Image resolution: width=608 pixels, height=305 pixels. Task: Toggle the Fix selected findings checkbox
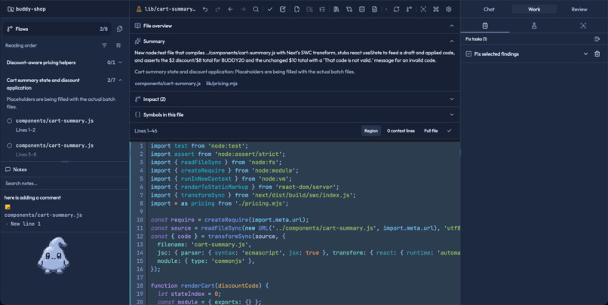pyautogui.click(x=468, y=53)
